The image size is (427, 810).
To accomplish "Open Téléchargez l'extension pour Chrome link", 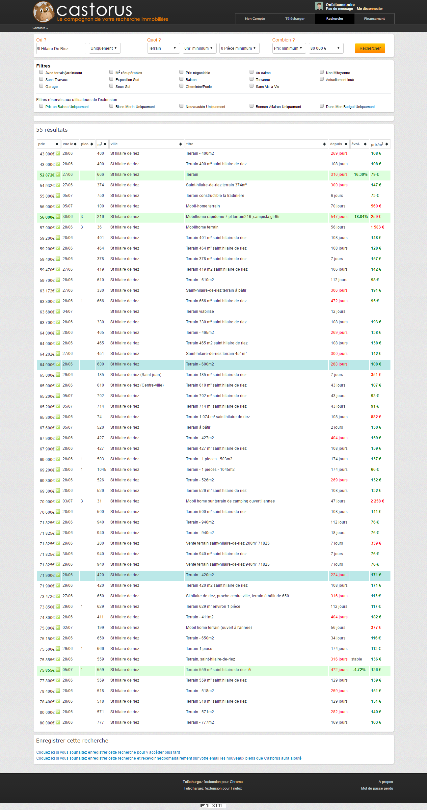I will tap(213, 782).
